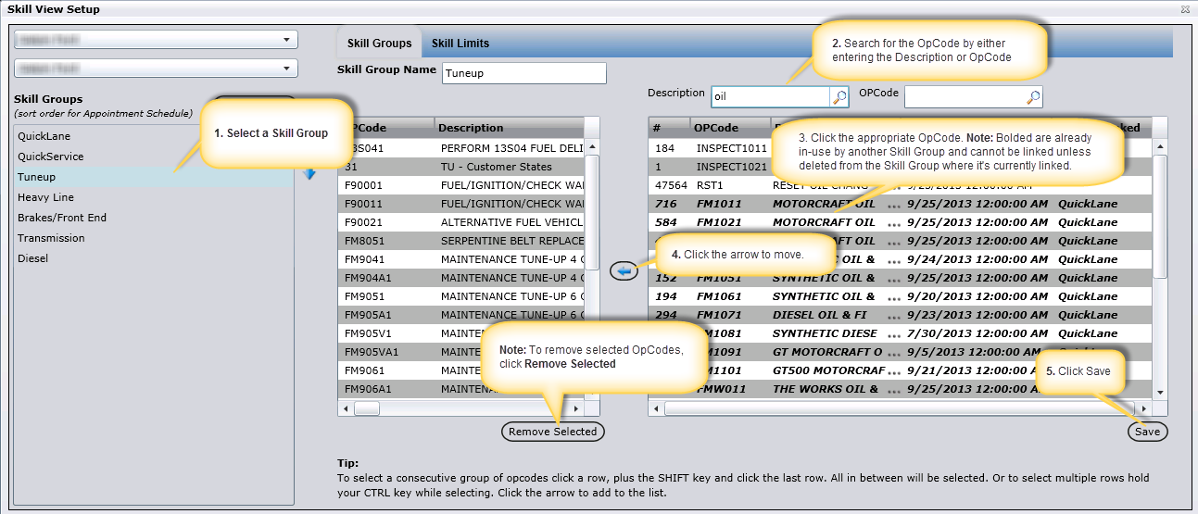Click the blue down arrow beside Tuneup
The width and height of the screenshot is (1198, 514).
point(309,174)
